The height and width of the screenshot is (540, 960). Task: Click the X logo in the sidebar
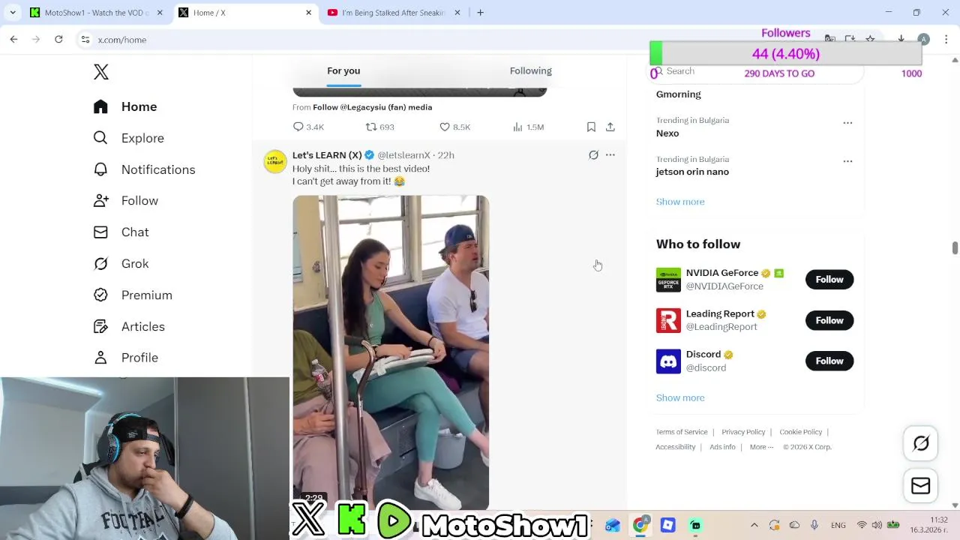click(x=101, y=72)
